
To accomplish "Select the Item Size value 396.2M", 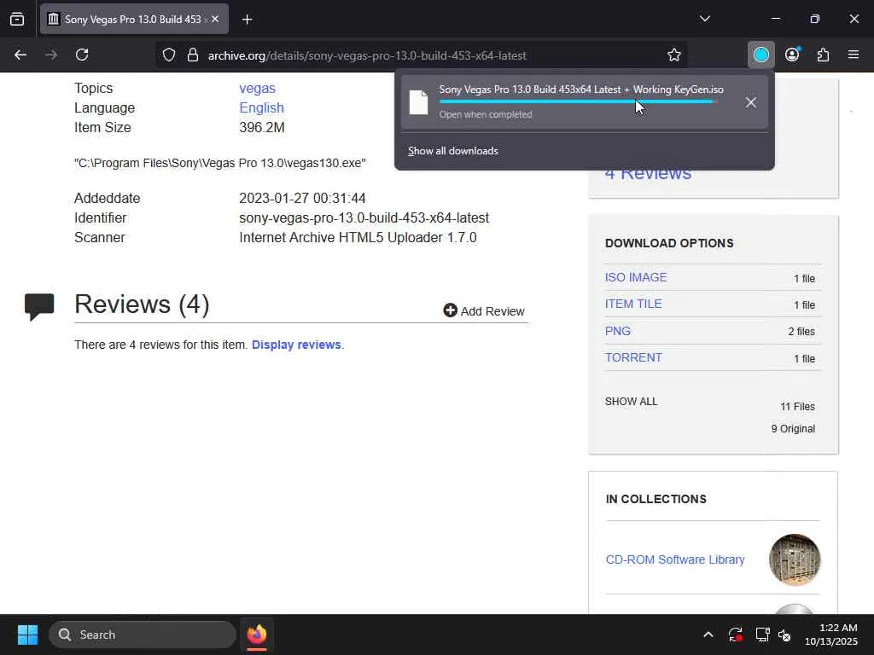I will tap(262, 128).
